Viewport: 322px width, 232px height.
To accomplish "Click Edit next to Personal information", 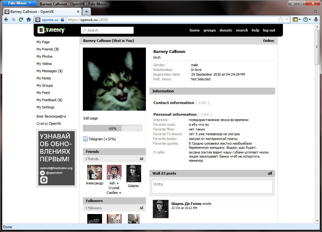I will (205, 114).
